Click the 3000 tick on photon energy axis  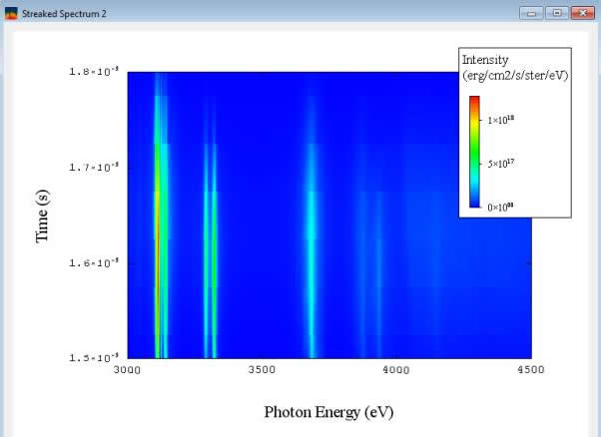coord(127,370)
